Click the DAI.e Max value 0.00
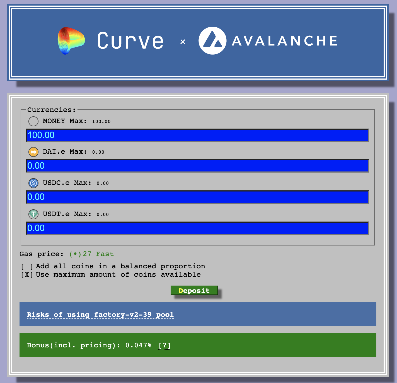Viewport: 397px width, 383px height. point(98,152)
